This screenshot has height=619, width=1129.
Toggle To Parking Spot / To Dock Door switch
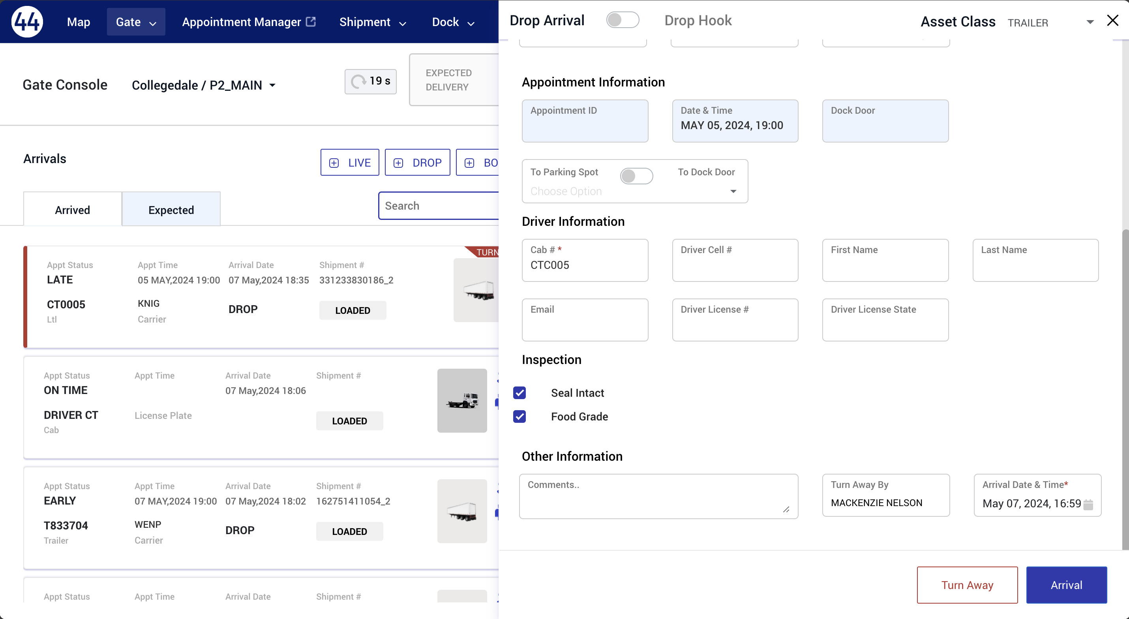click(636, 176)
